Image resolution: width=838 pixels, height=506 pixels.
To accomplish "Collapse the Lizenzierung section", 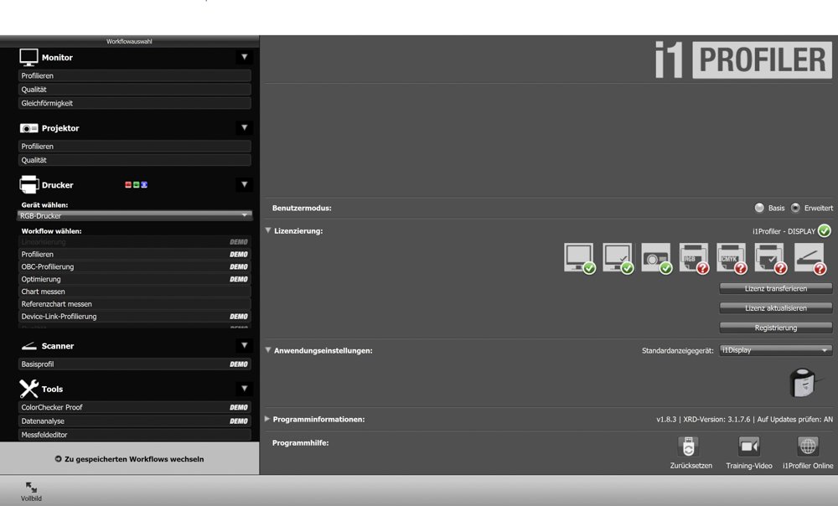I will (x=268, y=230).
